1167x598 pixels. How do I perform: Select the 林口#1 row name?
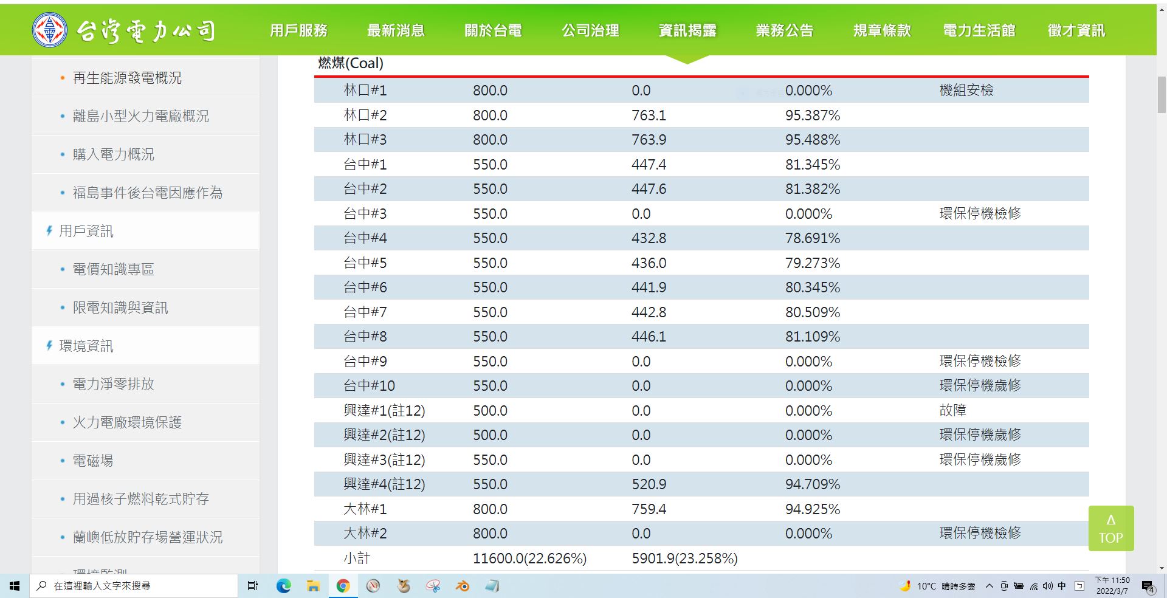click(x=365, y=91)
